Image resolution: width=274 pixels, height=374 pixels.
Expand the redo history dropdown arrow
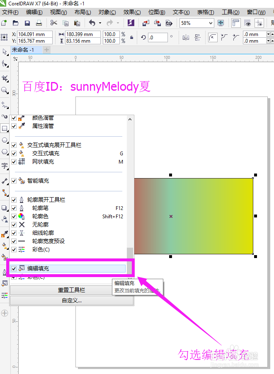point(118,23)
